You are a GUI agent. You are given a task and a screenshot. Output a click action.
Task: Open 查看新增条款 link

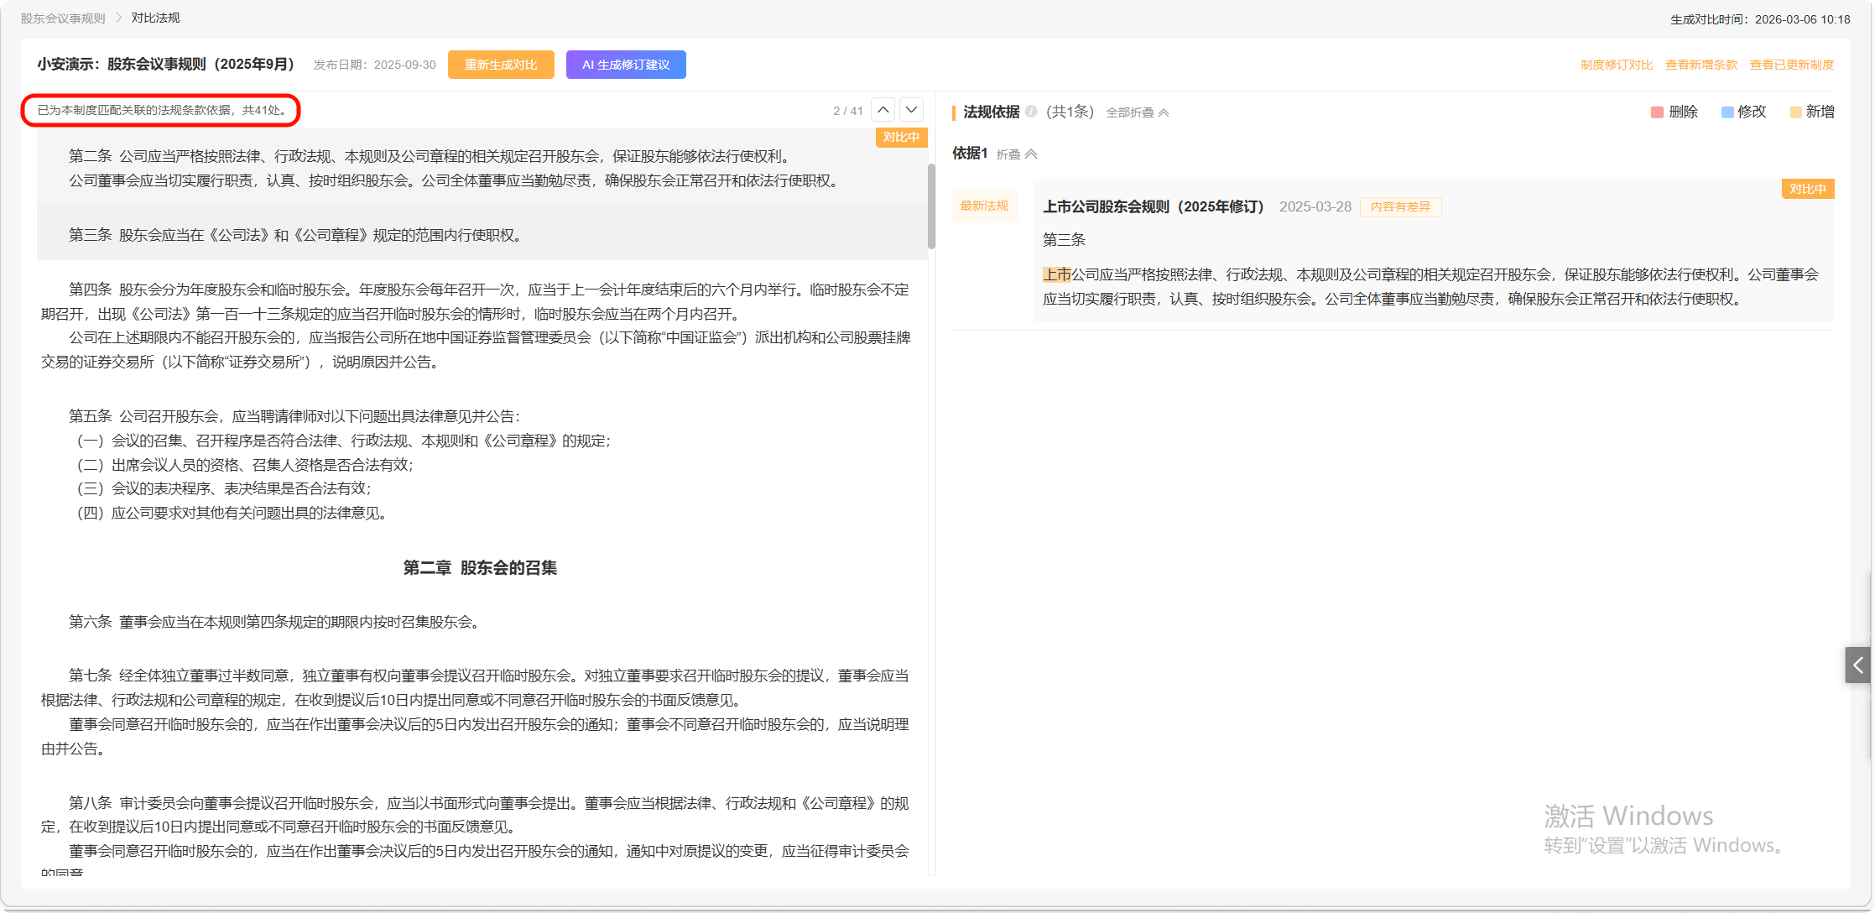pos(1701,65)
